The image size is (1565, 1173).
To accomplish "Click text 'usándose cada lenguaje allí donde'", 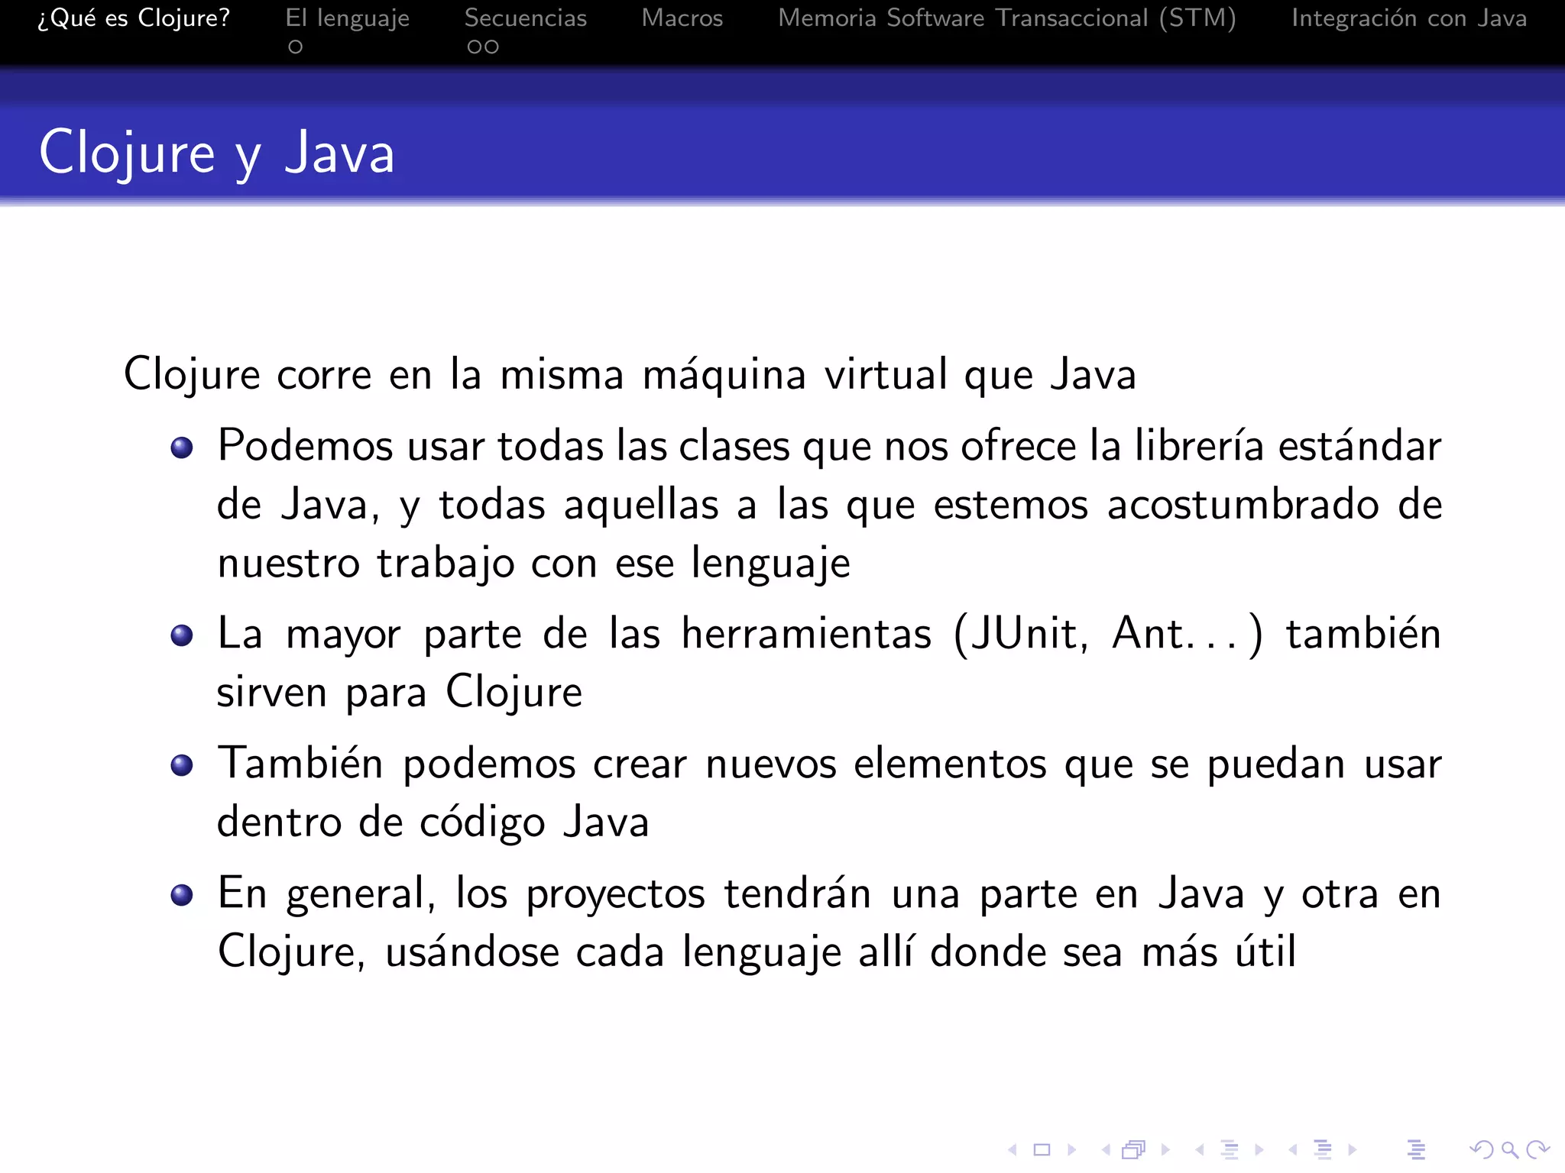I will [x=716, y=953].
